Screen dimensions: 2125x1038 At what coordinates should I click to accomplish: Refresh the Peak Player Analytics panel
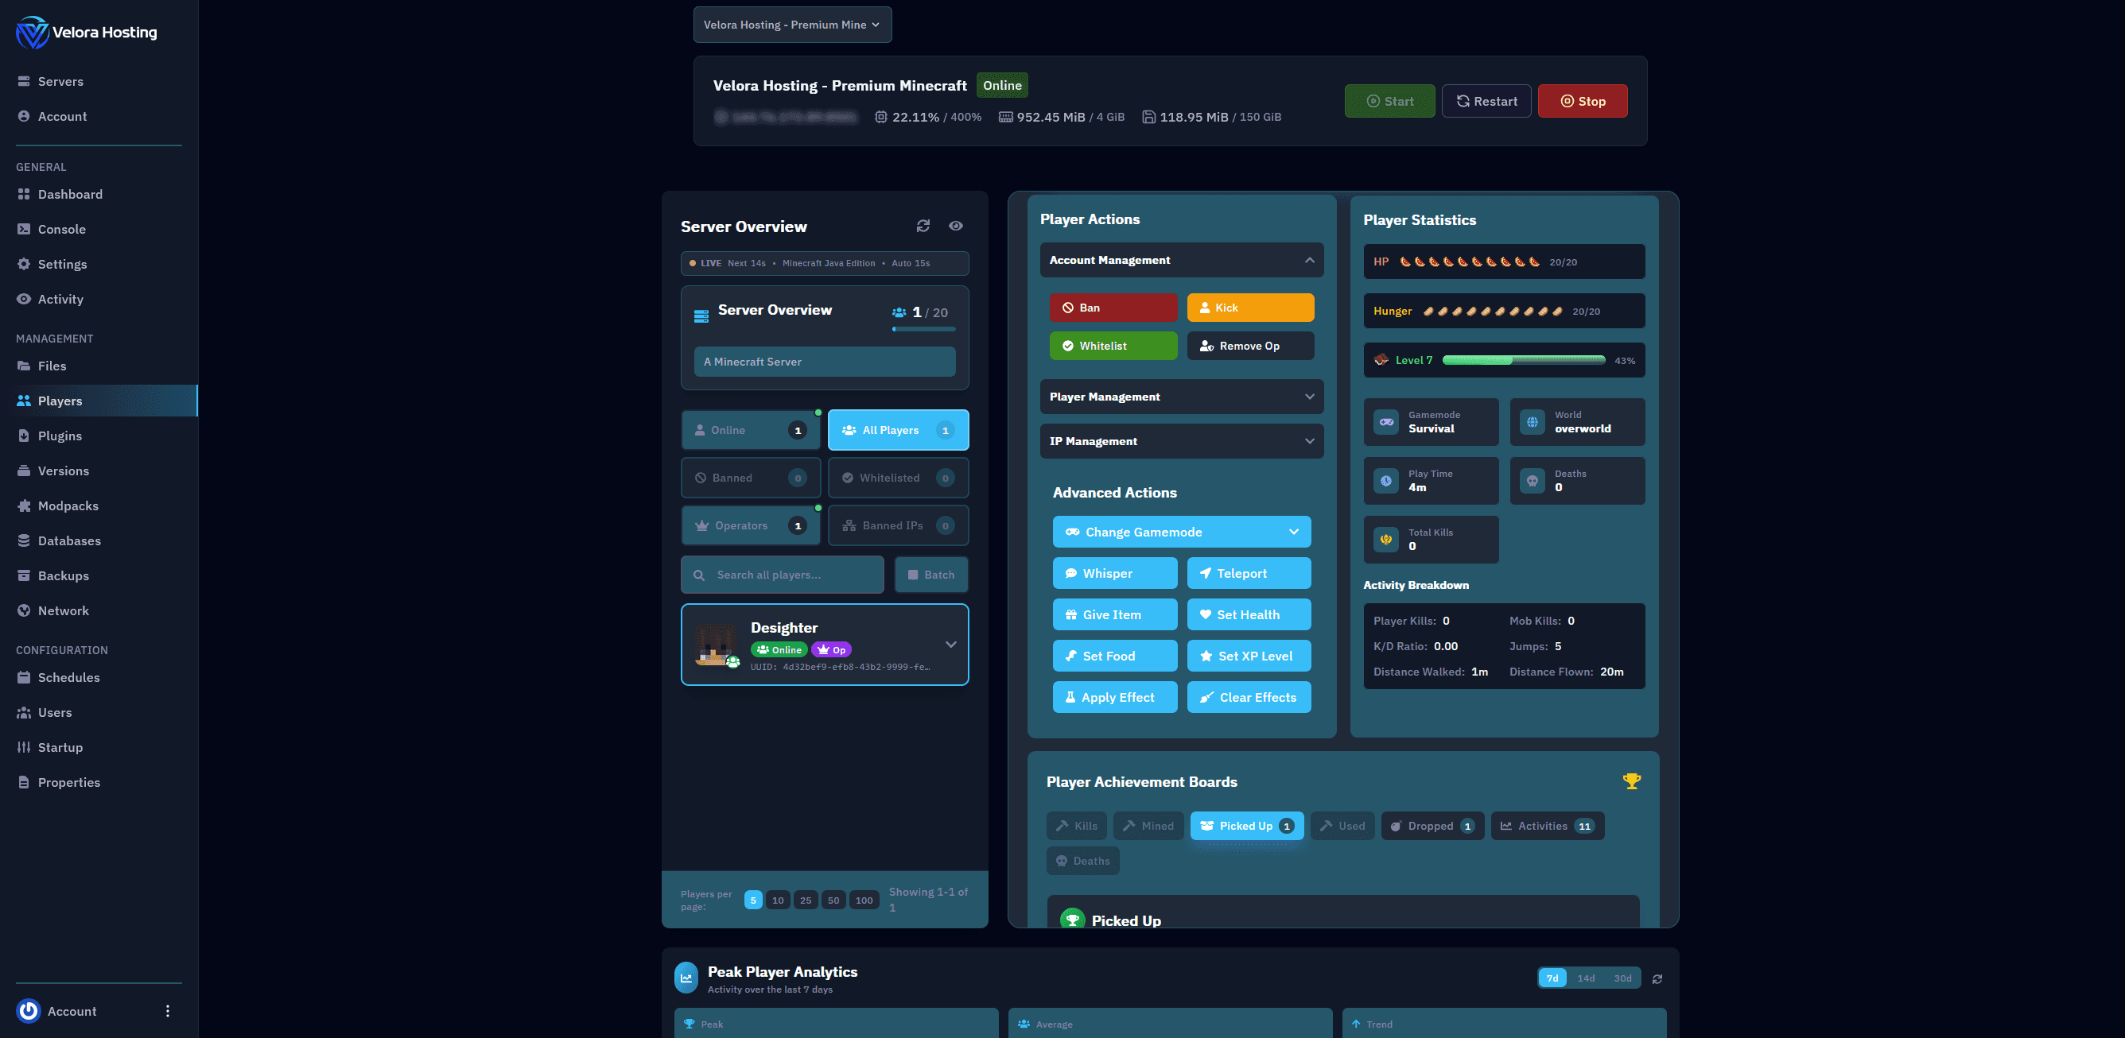[x=1657, y=978]
